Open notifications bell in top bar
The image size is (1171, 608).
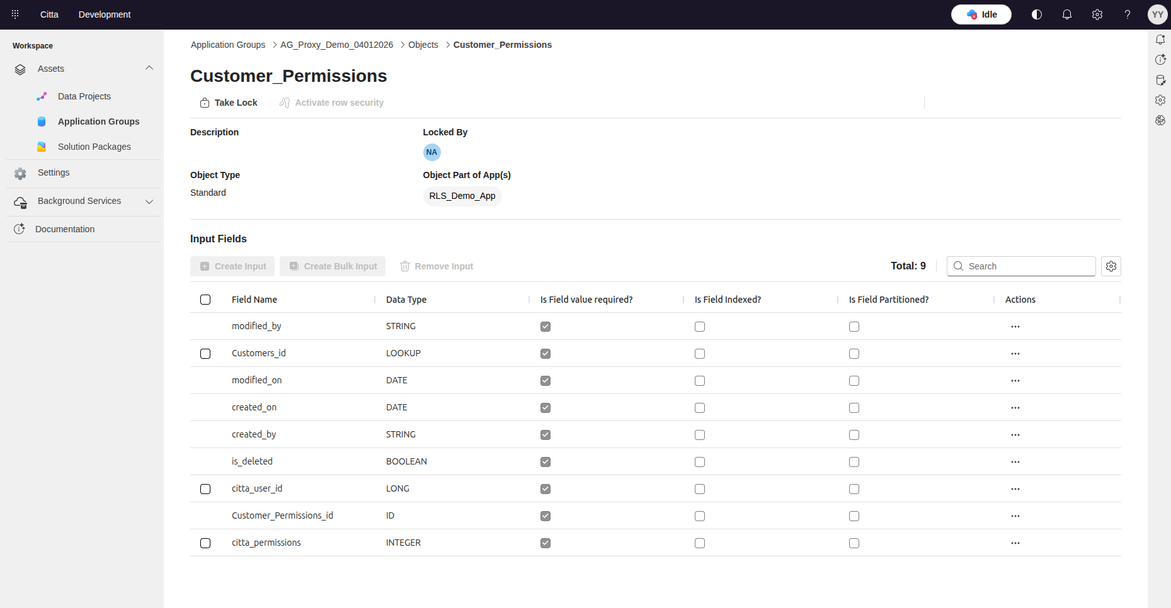click(1066, 14)
